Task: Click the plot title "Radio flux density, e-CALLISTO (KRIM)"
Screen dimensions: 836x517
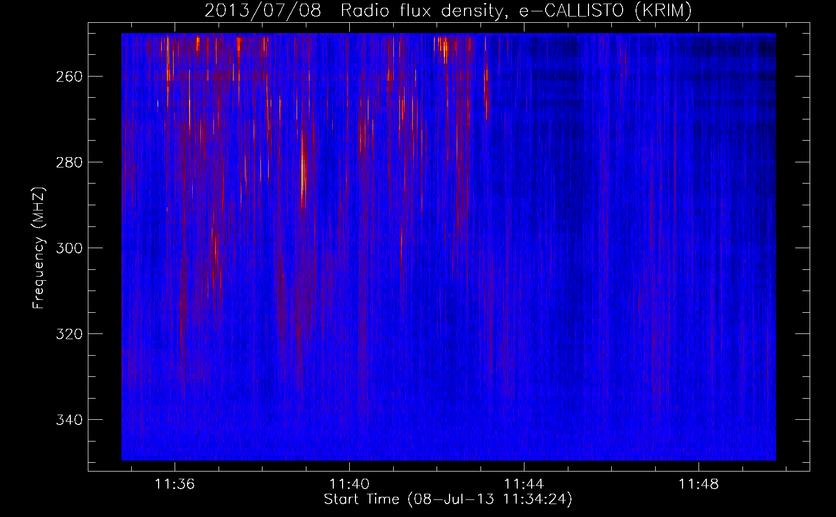Action: pos(516,11)
